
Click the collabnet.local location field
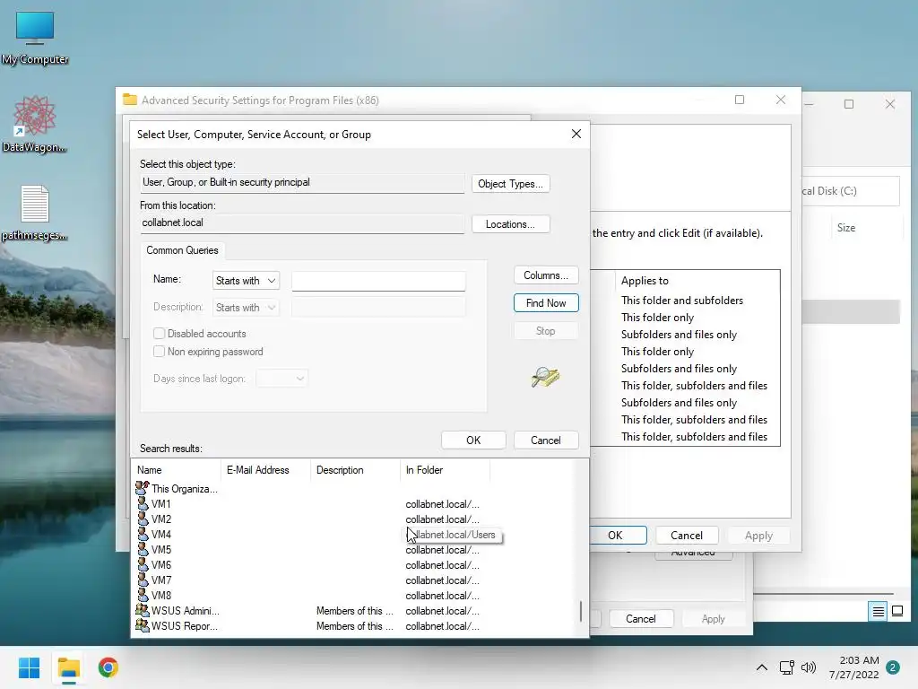(302, 223)
